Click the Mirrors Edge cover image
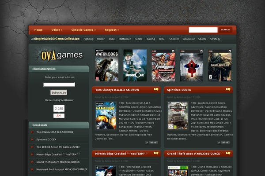 coord(106,171)
